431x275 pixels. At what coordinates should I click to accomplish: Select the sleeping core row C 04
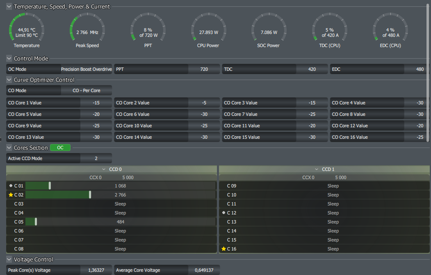click(111, 213)
